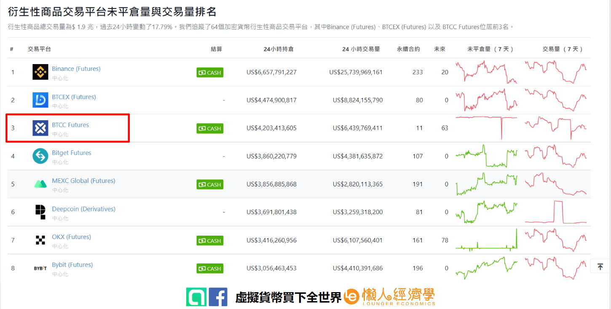Viewport: 611px width, 309px height.
Task: Click the Deepcoin (Derivatives) logo icon
Action: tap(40, 212)
